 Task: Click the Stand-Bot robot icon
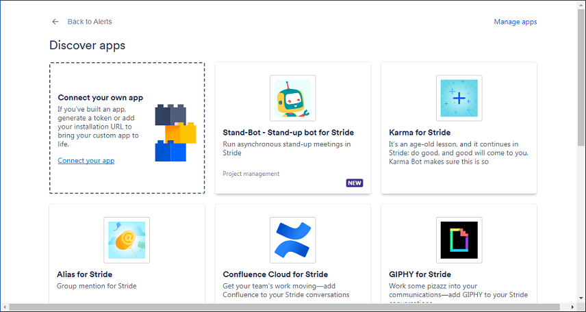[x=292, y=99]
